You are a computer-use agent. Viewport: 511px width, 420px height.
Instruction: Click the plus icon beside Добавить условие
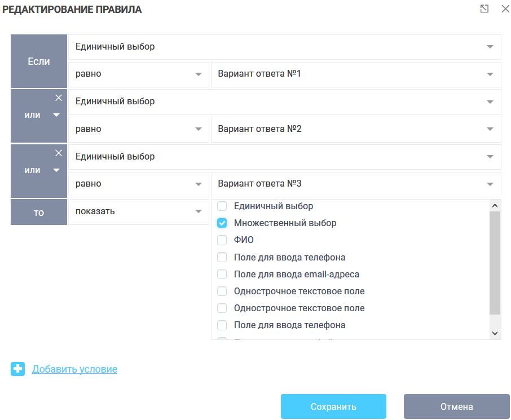tap(18, 369)
